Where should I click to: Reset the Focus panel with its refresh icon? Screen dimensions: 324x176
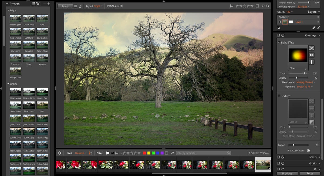283,157
